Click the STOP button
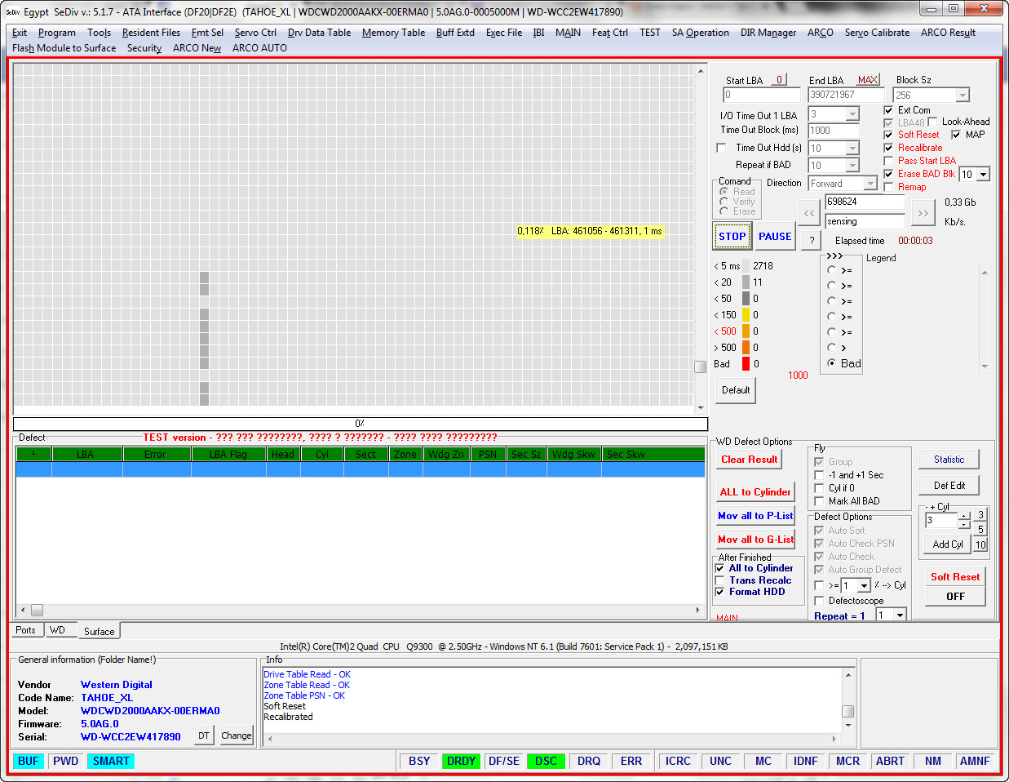This screenshot has height=782, width=1009. pyautogui.click(x=732, y=237)
